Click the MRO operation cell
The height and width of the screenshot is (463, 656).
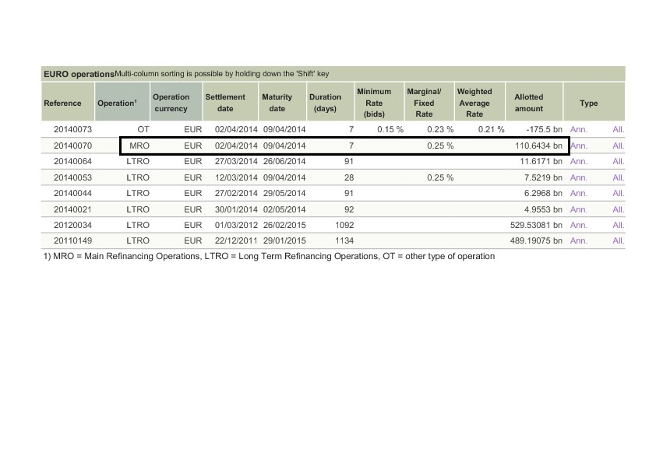[x=139, y=146]
